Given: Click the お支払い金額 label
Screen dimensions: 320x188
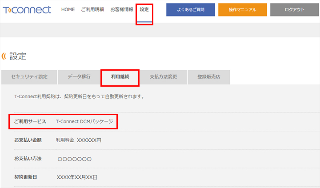Looking at the screenshot, I should [28, 140].
